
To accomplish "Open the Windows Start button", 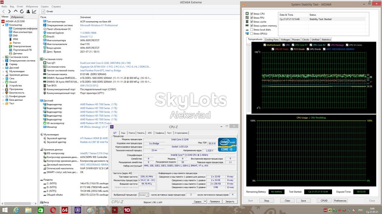I will point(4,210).
